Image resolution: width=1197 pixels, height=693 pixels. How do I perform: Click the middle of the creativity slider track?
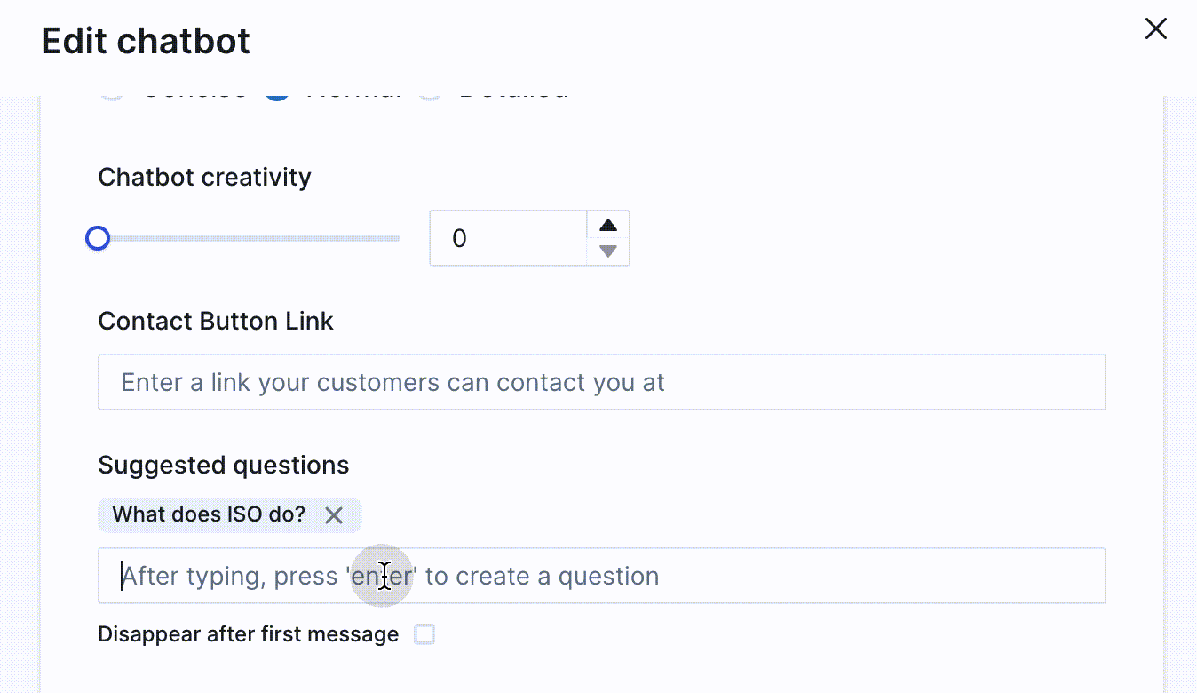[249, 238]
